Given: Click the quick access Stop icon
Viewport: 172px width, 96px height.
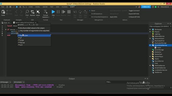Looking at the screenshot, I should [20, 7].
